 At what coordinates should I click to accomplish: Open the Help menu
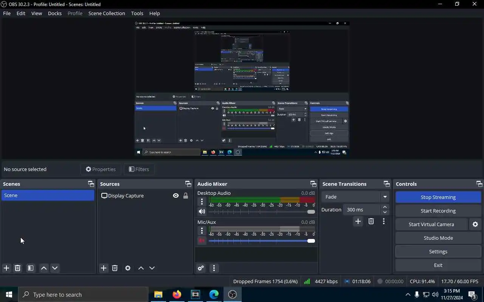155,13
